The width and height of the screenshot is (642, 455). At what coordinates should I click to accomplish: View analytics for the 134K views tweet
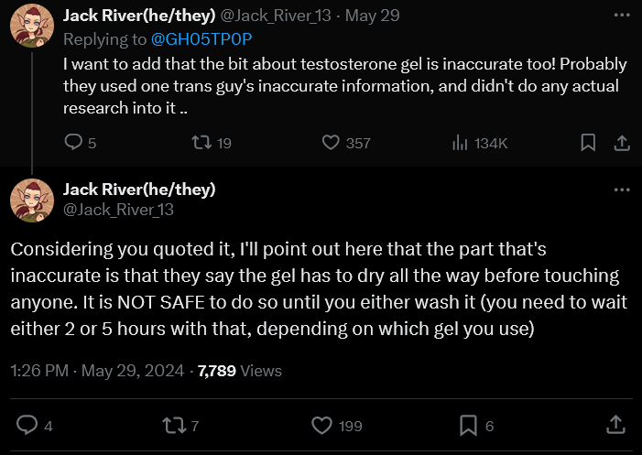[x=460, y=143]
